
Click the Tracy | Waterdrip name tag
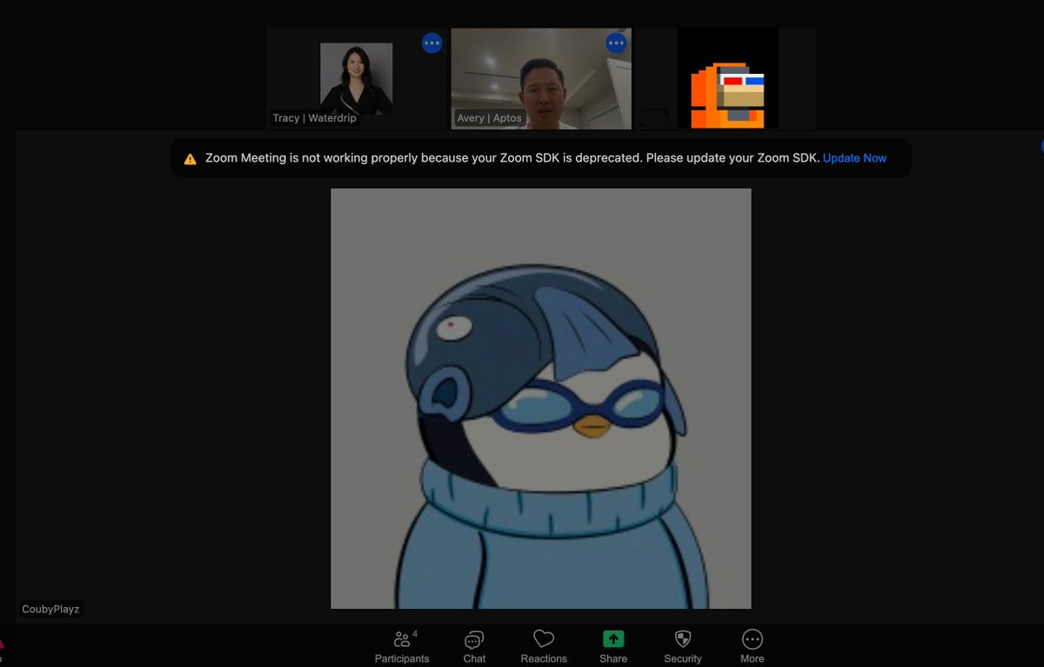point(315,118)
